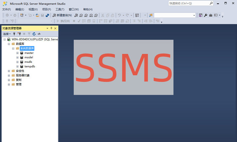Select the 安全性 folder in tree
Screen dimensions: 237x142
click(20, 71)
